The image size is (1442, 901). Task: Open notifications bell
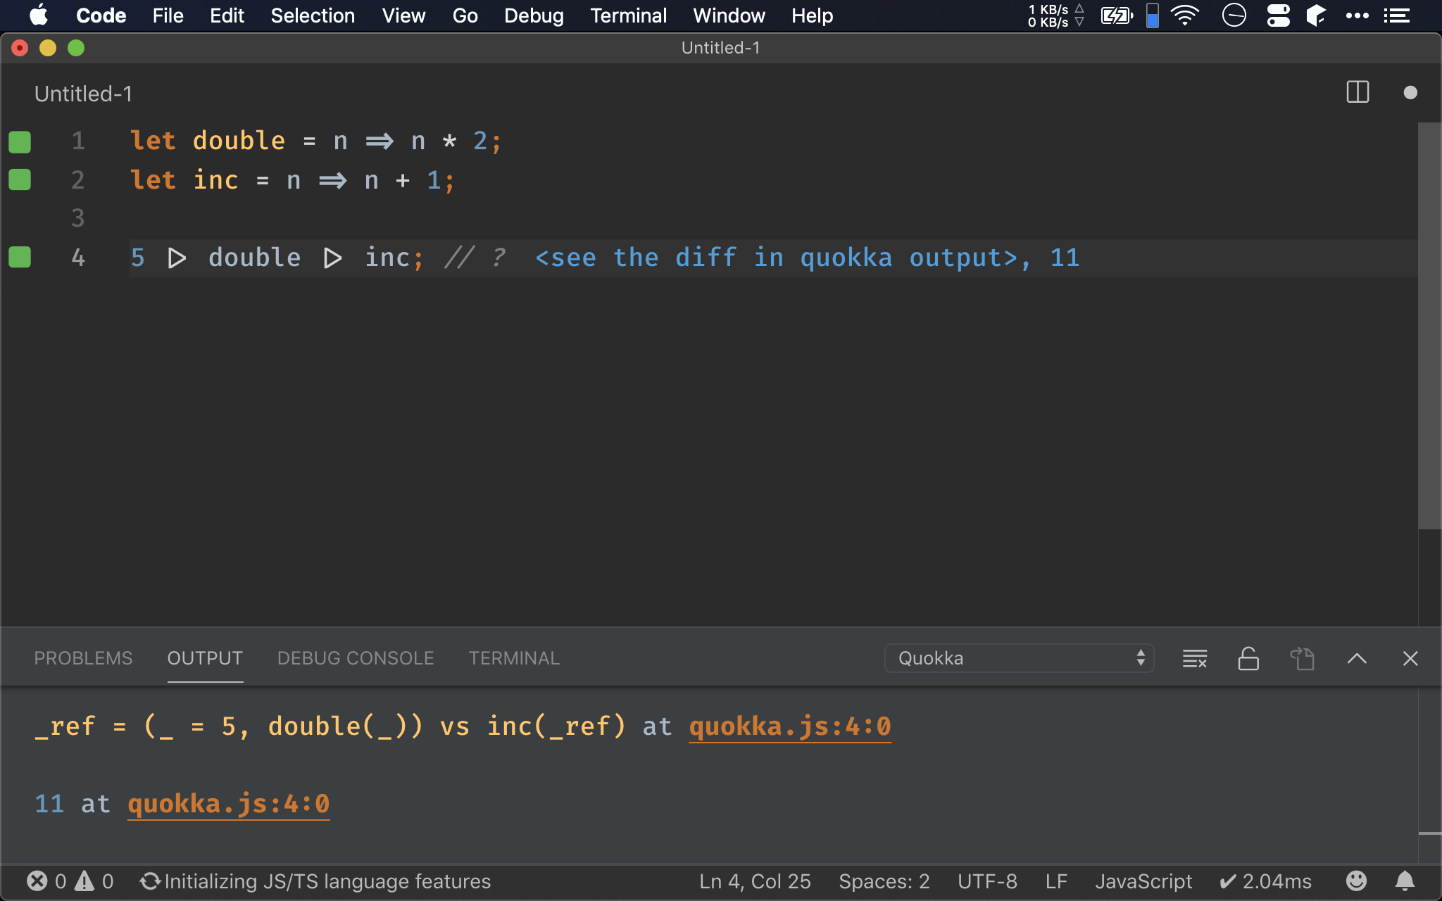click(x=1405, y=881)
